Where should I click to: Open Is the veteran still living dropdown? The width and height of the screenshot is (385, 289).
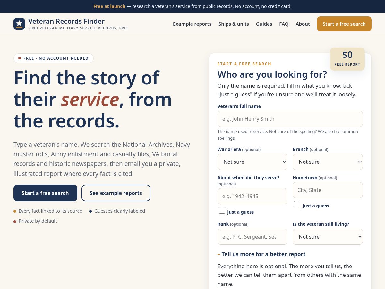tap(328, 237)
